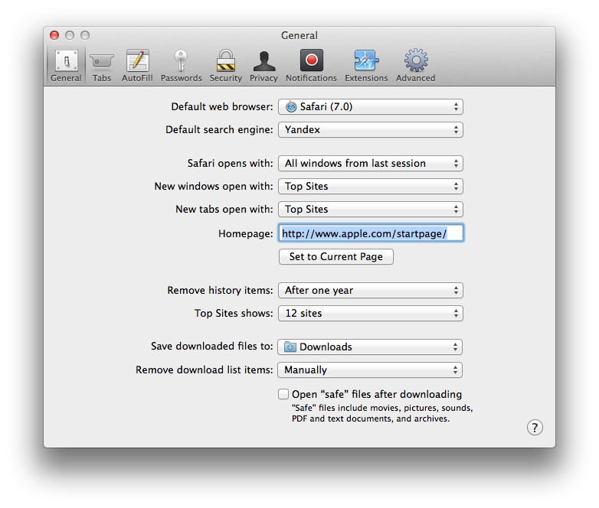Click the "Save downloaded files to:" label
The image size is (599, 508).
pos(212,346)
